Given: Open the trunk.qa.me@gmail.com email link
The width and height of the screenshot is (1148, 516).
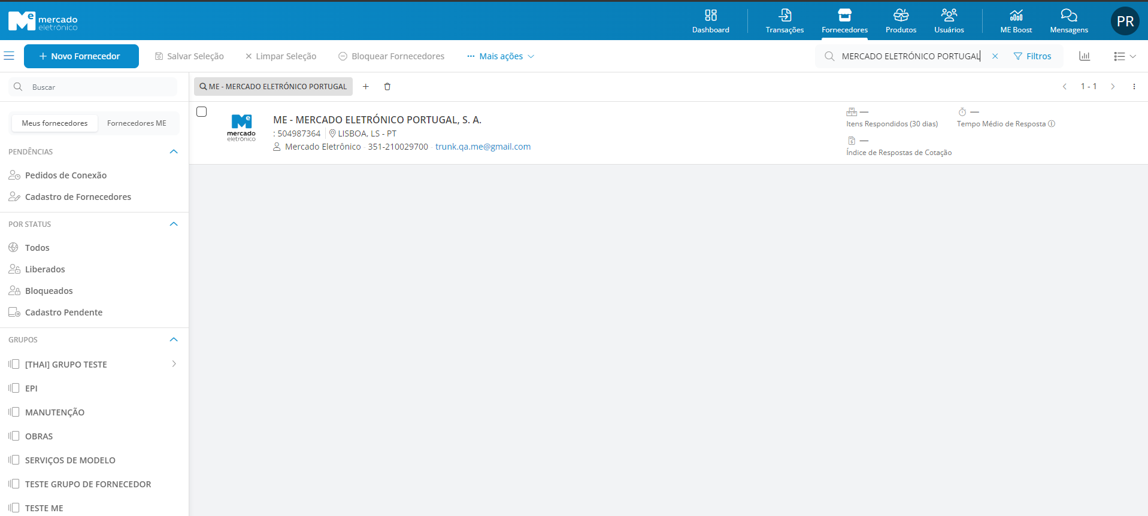Looking at the screenshot, I should 483,147.
